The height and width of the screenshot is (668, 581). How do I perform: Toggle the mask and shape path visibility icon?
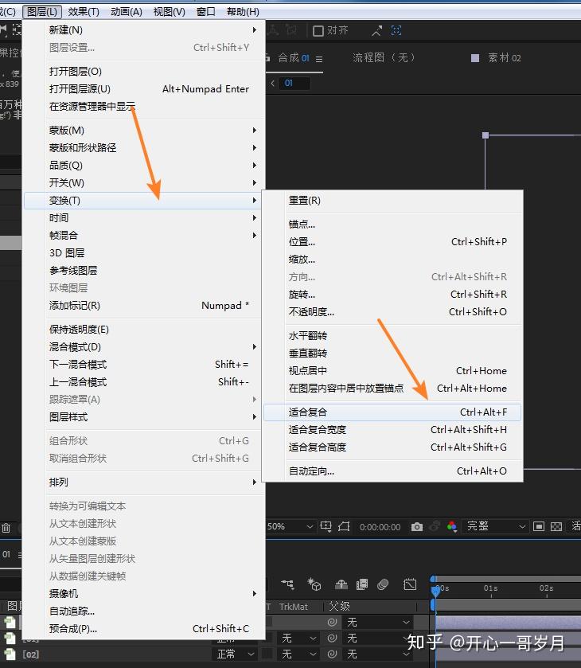pyautogui.click(x=344, y=526)
